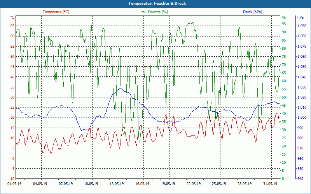Viewport: 311px width, 194px height.
Task: Click the red temperature axis value "50"
Action: click(x=13, y=56)
